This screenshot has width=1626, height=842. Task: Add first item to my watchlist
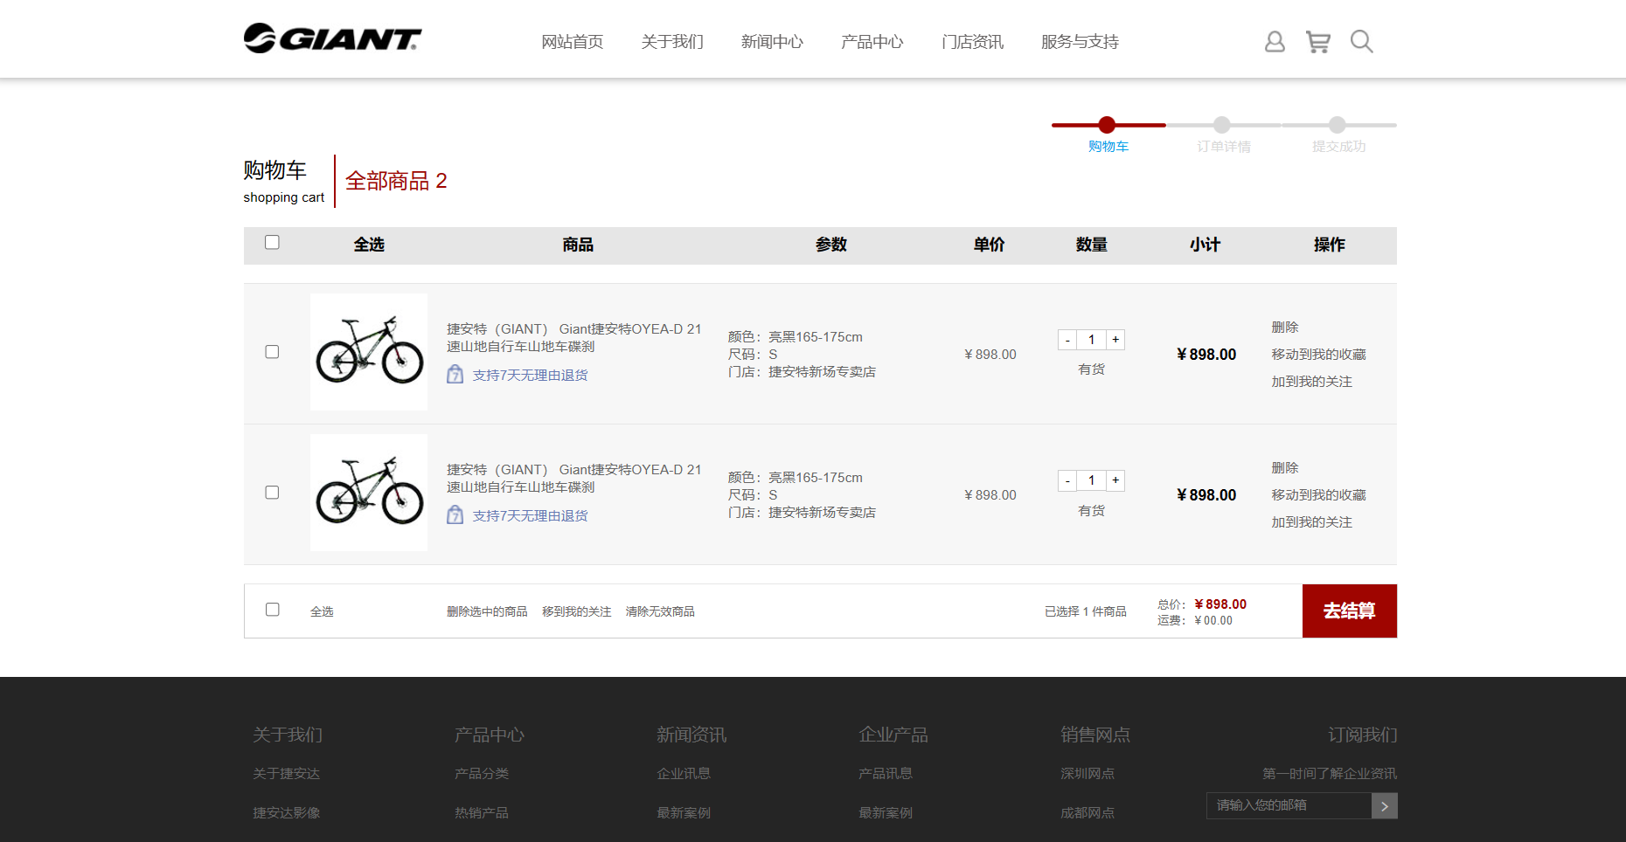point(1311,382)
